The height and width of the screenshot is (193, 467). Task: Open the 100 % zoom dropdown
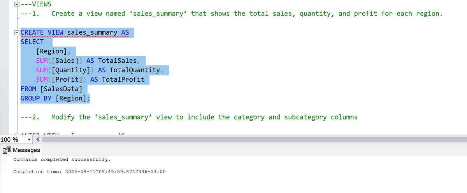point(30,140)
